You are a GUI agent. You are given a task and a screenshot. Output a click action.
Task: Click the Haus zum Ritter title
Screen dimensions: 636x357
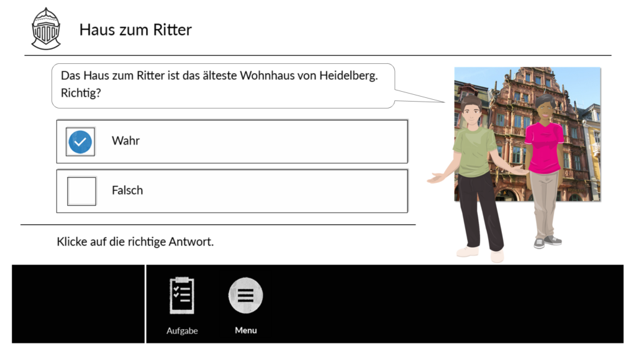tap(135, 30)
